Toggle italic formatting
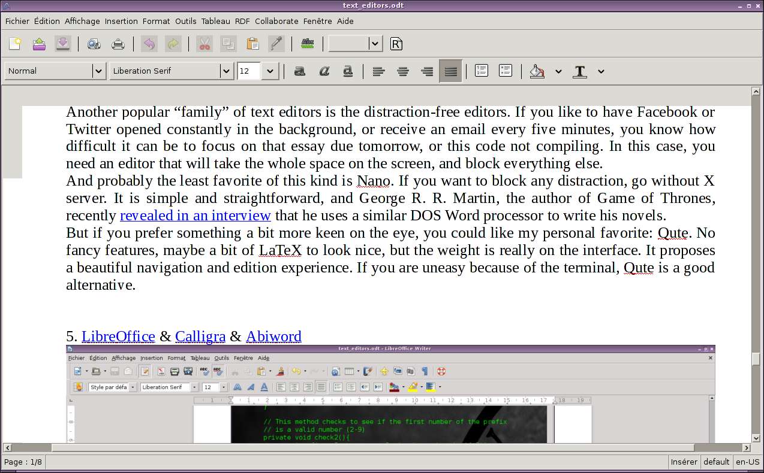 pos(324,71)
